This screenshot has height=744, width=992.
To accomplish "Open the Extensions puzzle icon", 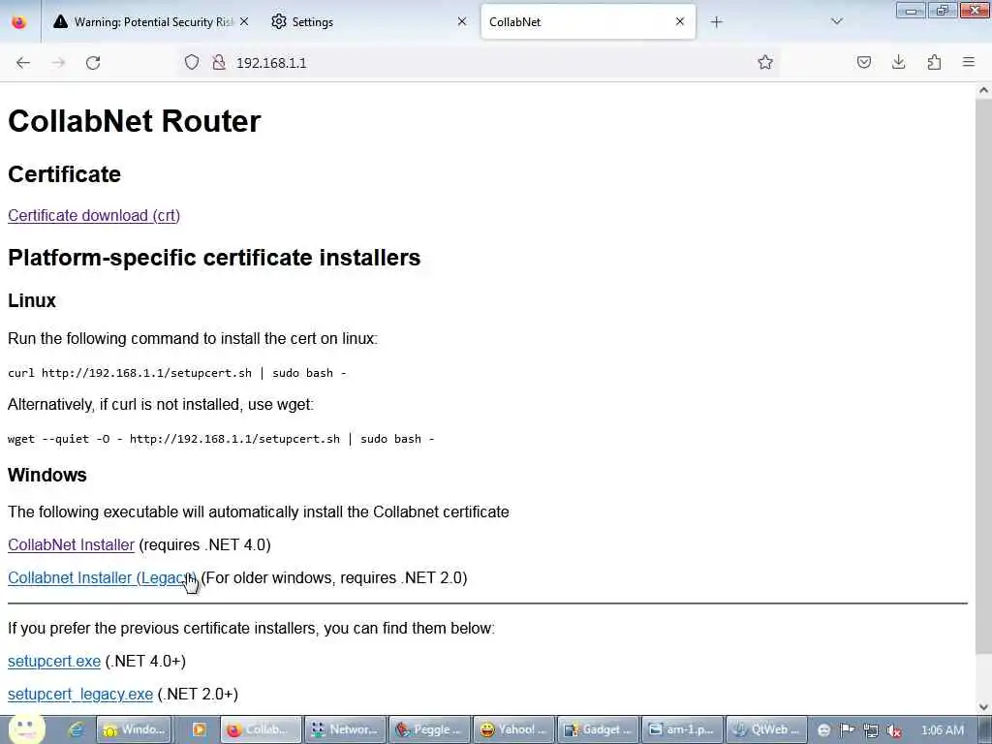I will pos(934,62).
